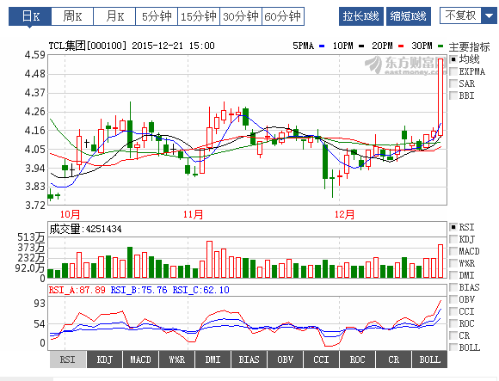
Task: Click the tallest red volume bar in November
Action: [x=209, y=260]
